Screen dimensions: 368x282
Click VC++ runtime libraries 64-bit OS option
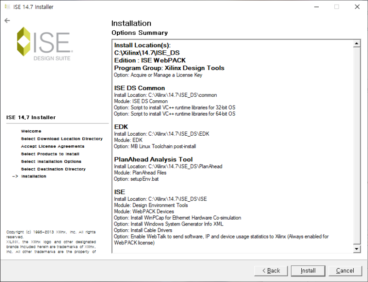(x=174, y=114)
